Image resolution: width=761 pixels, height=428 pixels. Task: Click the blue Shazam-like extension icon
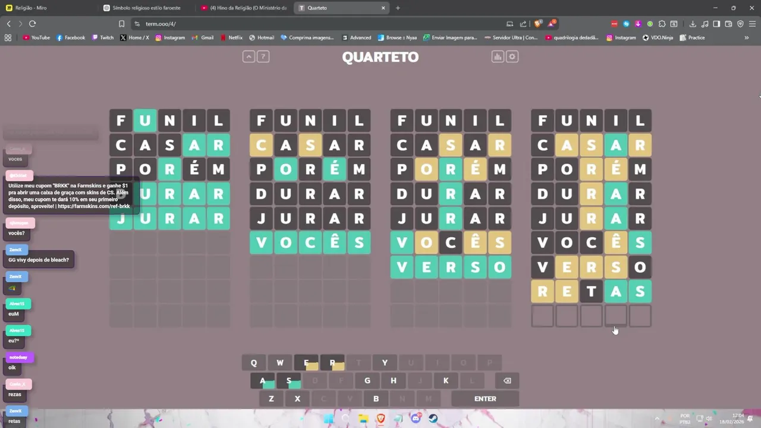(x=626, y=24)
